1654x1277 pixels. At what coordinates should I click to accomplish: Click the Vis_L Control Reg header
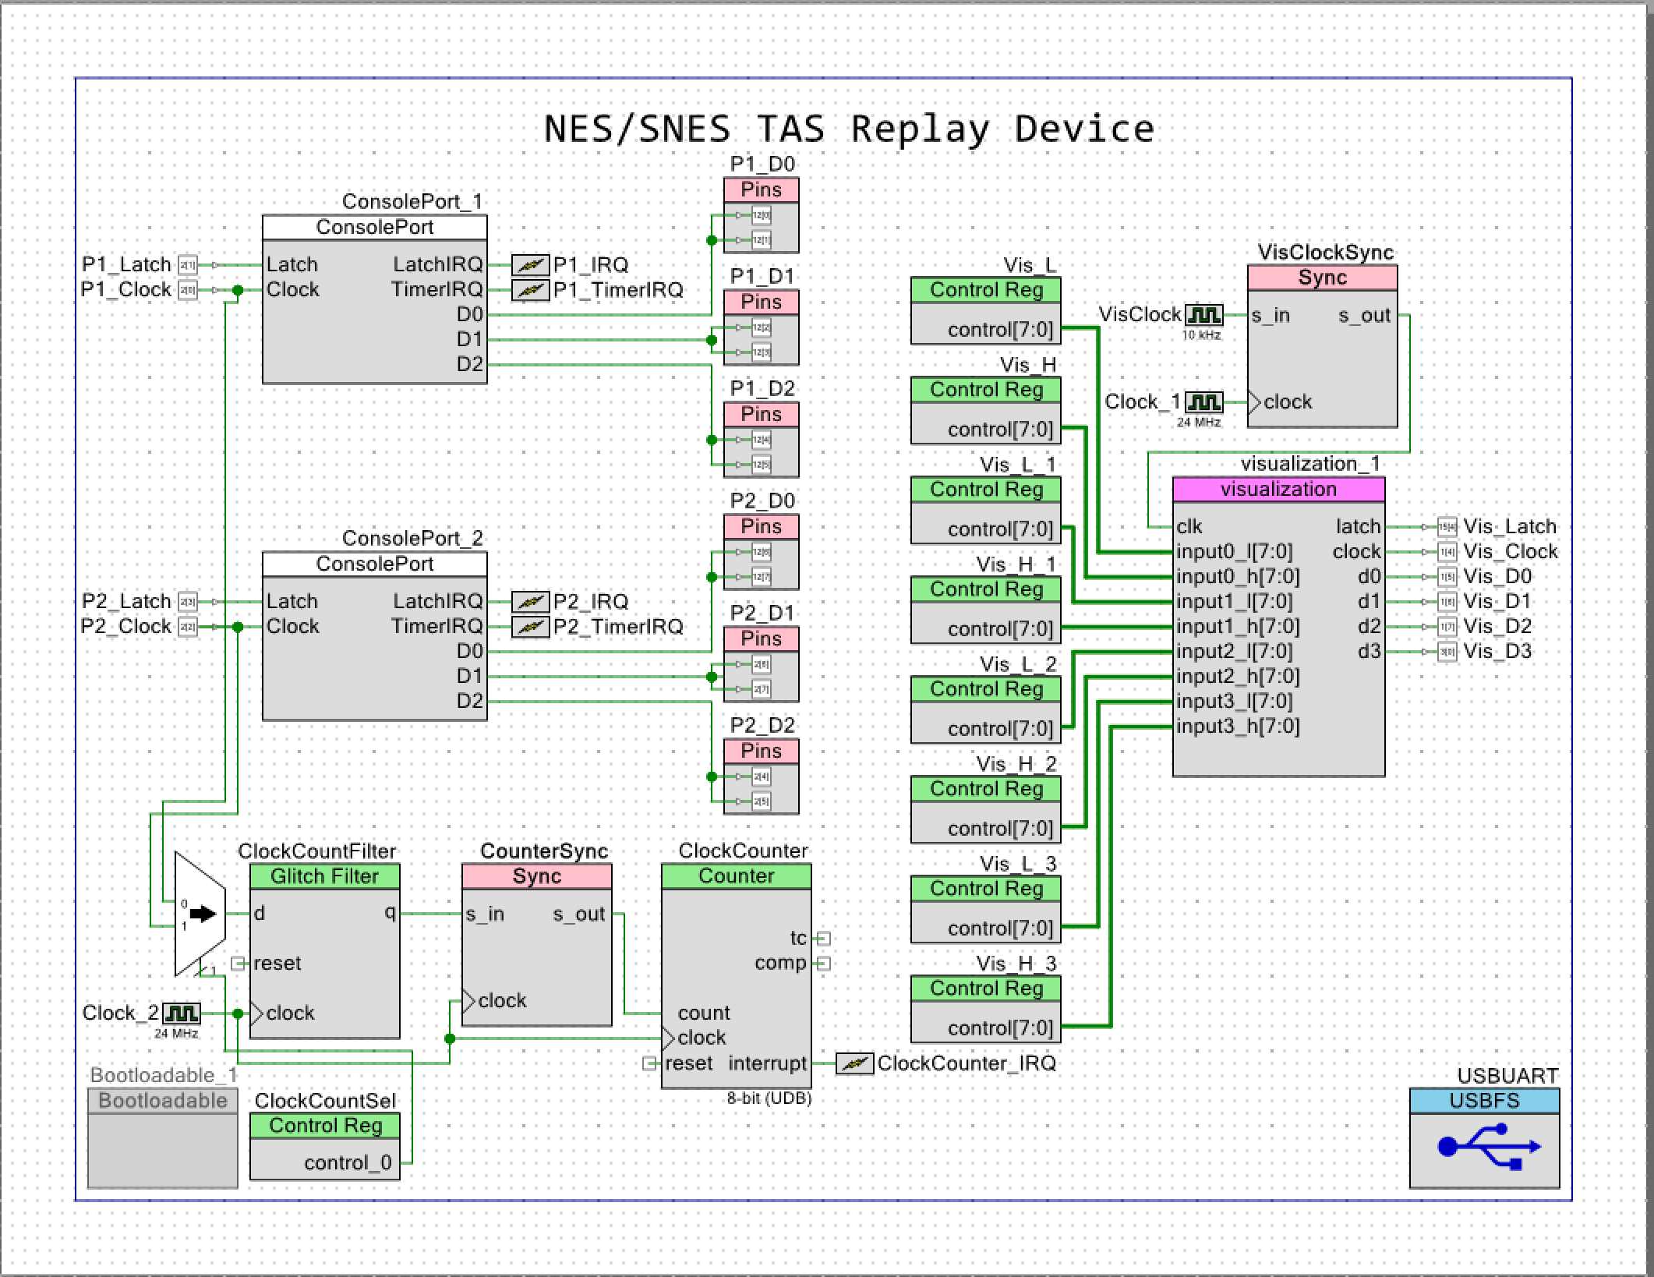click(x=985, y=289)
